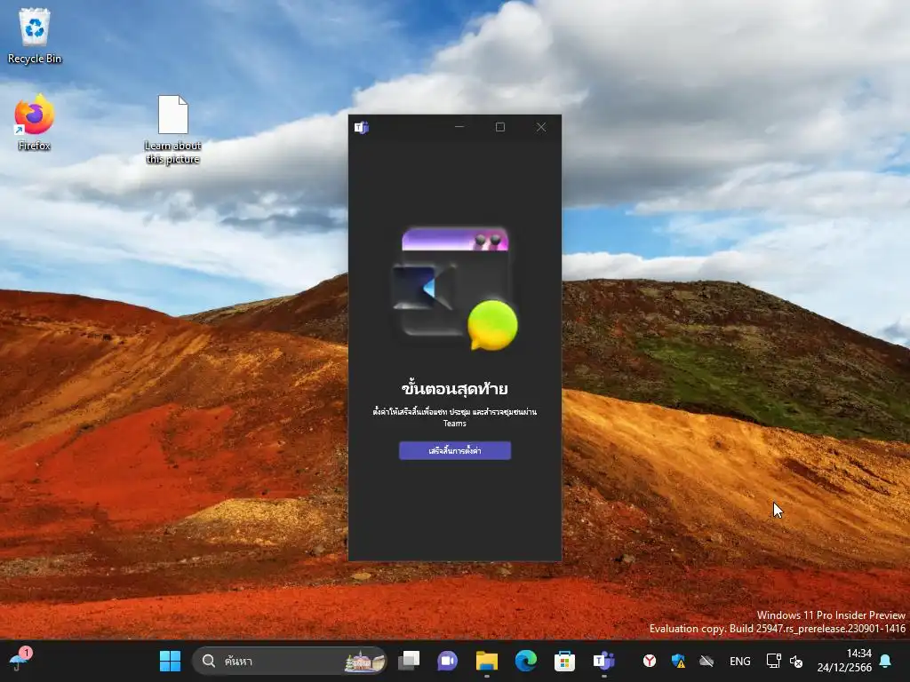
Task: Open the Windows Security tray icon with warning
Action: click(678, 661)
